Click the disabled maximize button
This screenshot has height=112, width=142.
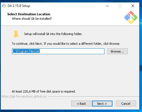120,6
